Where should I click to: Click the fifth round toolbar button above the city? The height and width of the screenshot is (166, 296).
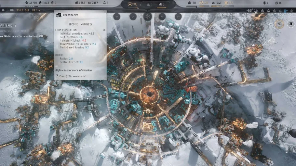pos(178,17)
